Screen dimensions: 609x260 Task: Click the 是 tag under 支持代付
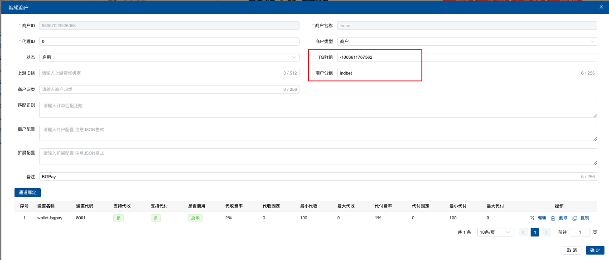pyautogui.click(x=156, y=218)
